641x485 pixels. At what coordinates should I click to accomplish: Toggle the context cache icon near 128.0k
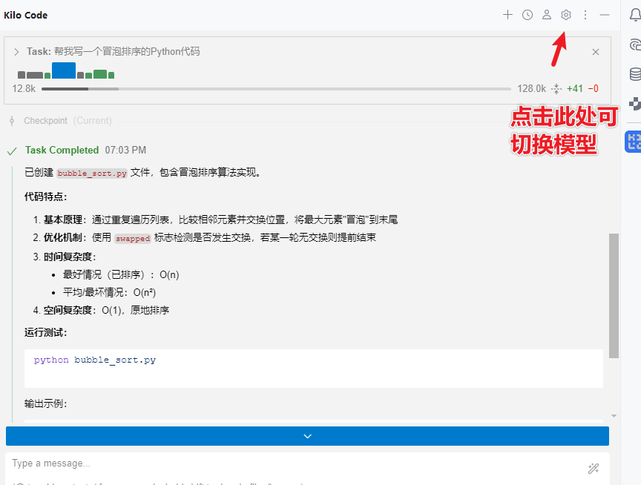555,88
